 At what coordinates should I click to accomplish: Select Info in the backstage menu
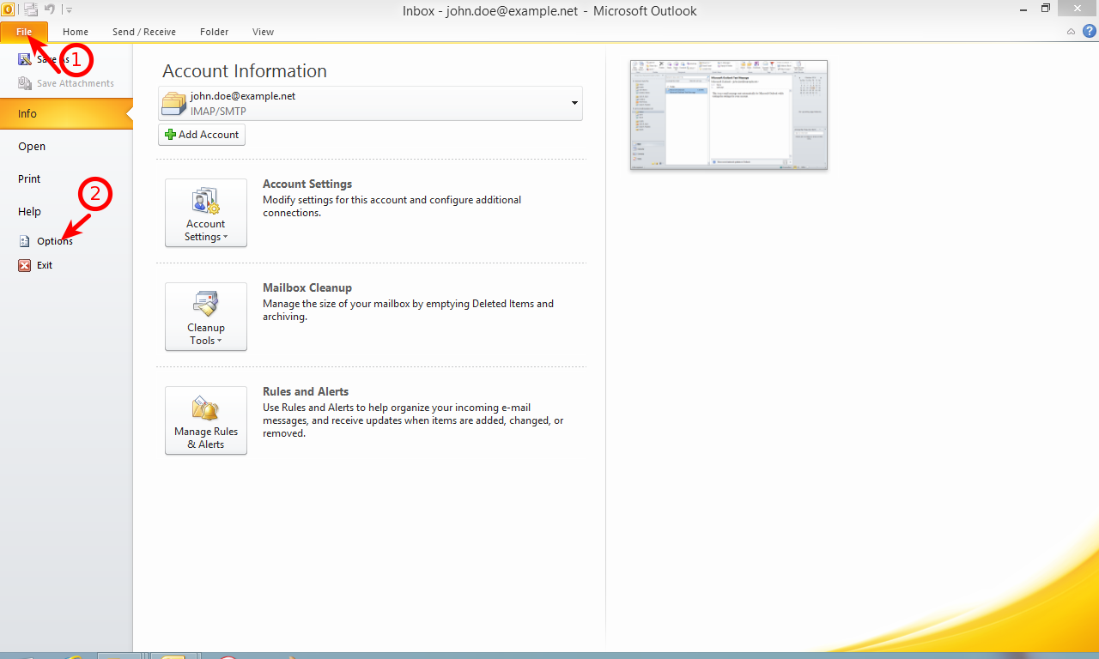(x=66, y=113)
